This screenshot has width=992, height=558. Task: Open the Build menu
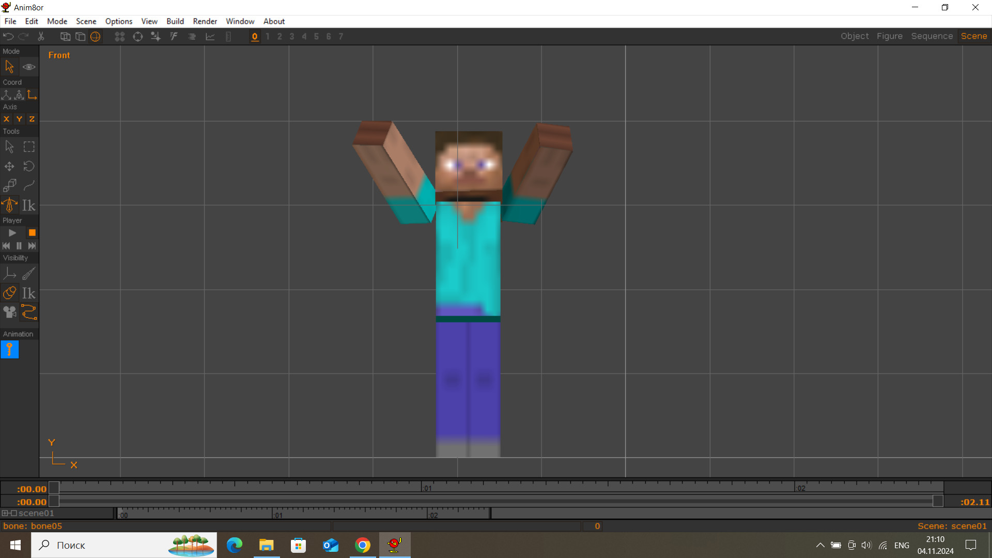coord(175,21)
